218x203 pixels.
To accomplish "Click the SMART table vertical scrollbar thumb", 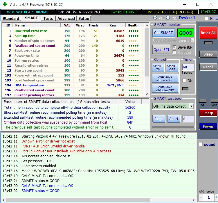I will pyautogui.click(x=147, y=52).
